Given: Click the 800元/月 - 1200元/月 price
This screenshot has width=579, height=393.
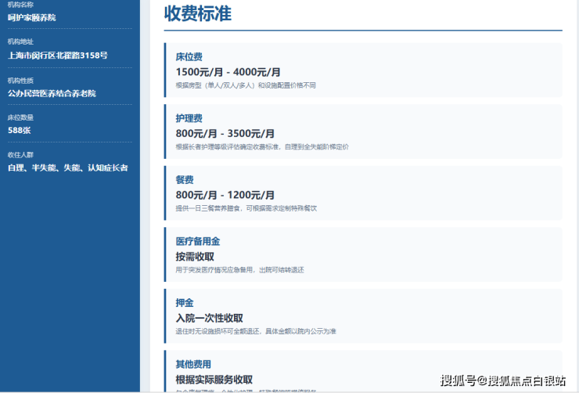Looking at the screenshot, I should click(x=225, y=195).
